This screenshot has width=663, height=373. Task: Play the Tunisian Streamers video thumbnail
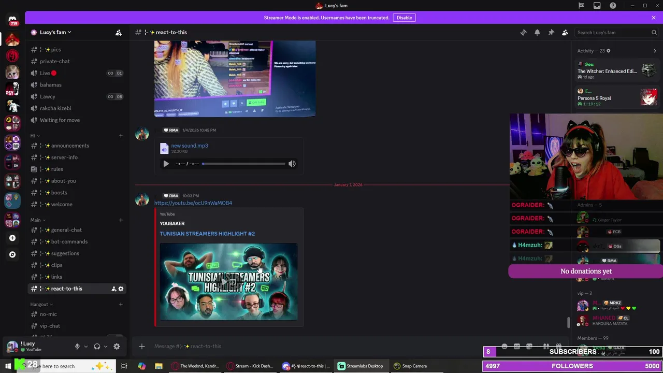click(x=228, y=281)
